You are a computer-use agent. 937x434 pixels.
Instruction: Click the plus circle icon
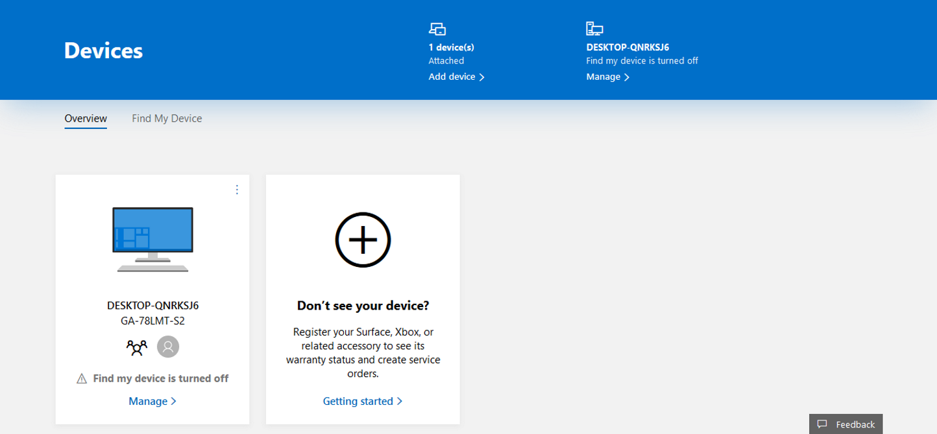pyautogui.click(x=363, y=240)
